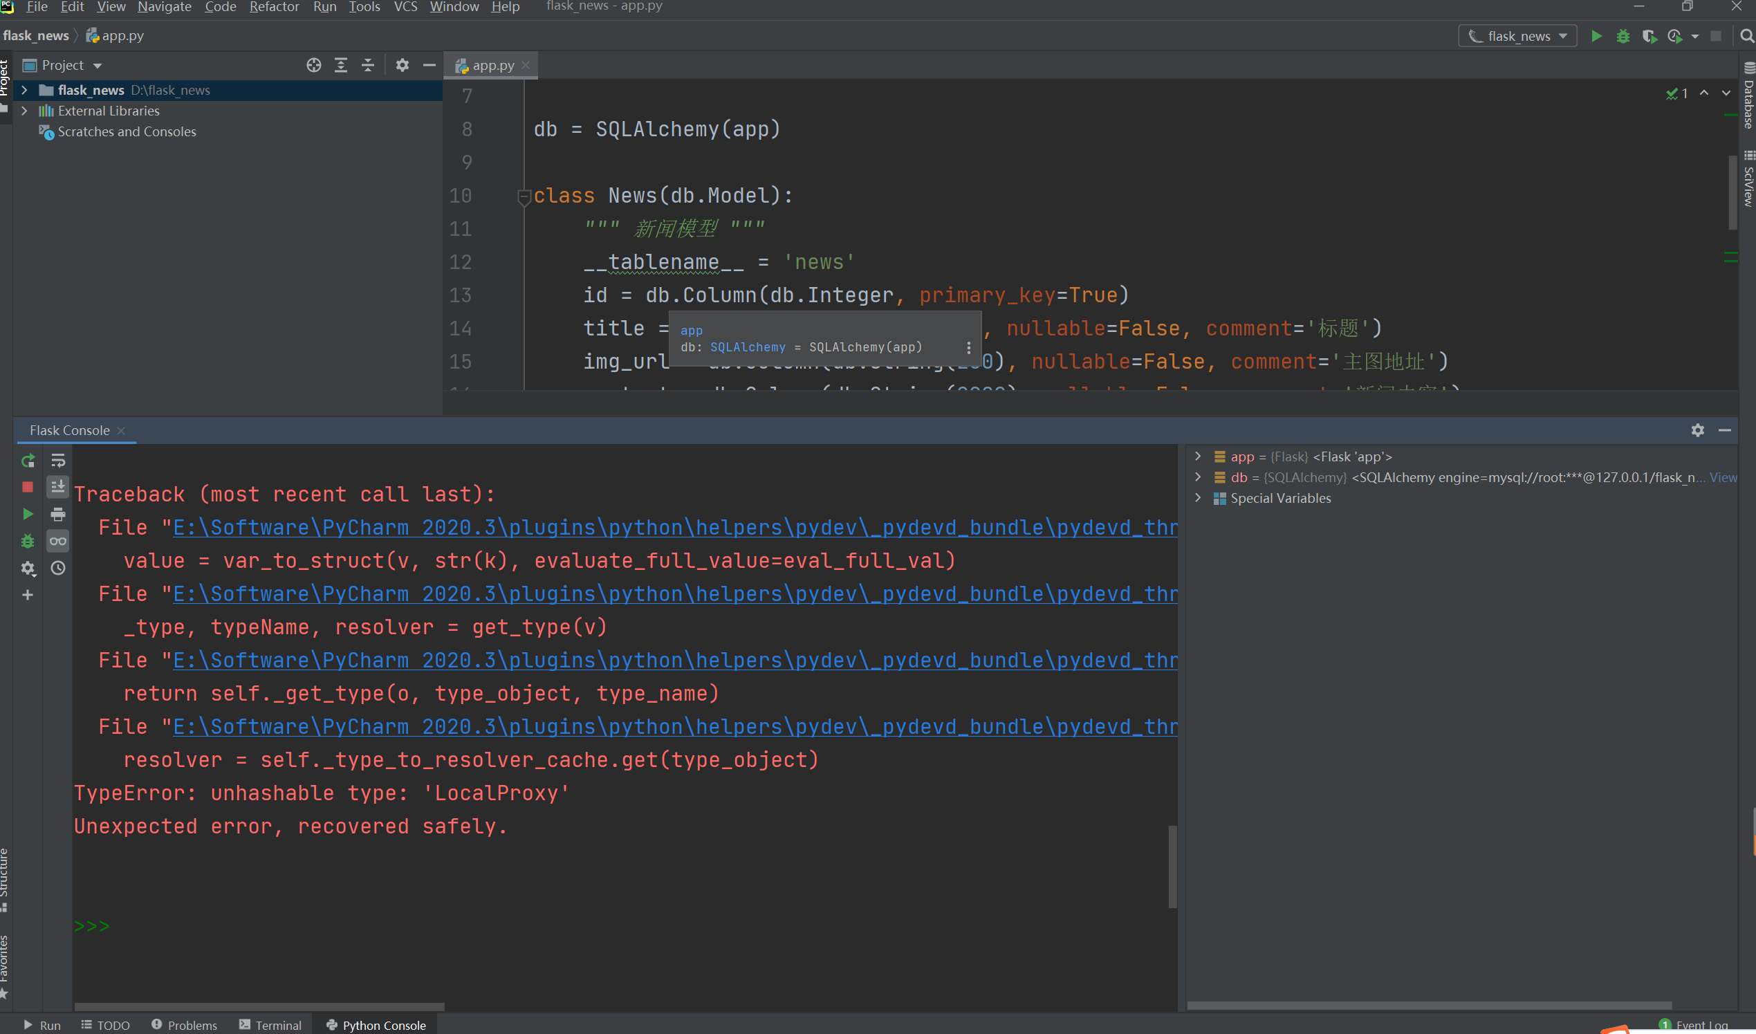This screenshot has width=1756, height=1034.
Task: Print console output
Action: (x=58, y=514)
